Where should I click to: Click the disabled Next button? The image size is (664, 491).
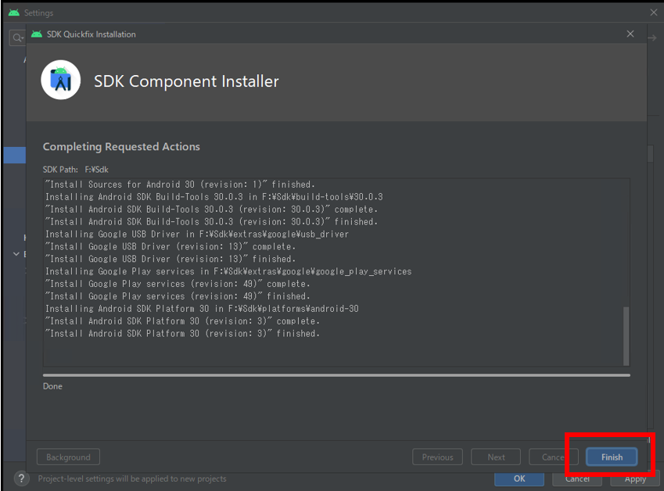pyautogui.click(x=496, y=457)
